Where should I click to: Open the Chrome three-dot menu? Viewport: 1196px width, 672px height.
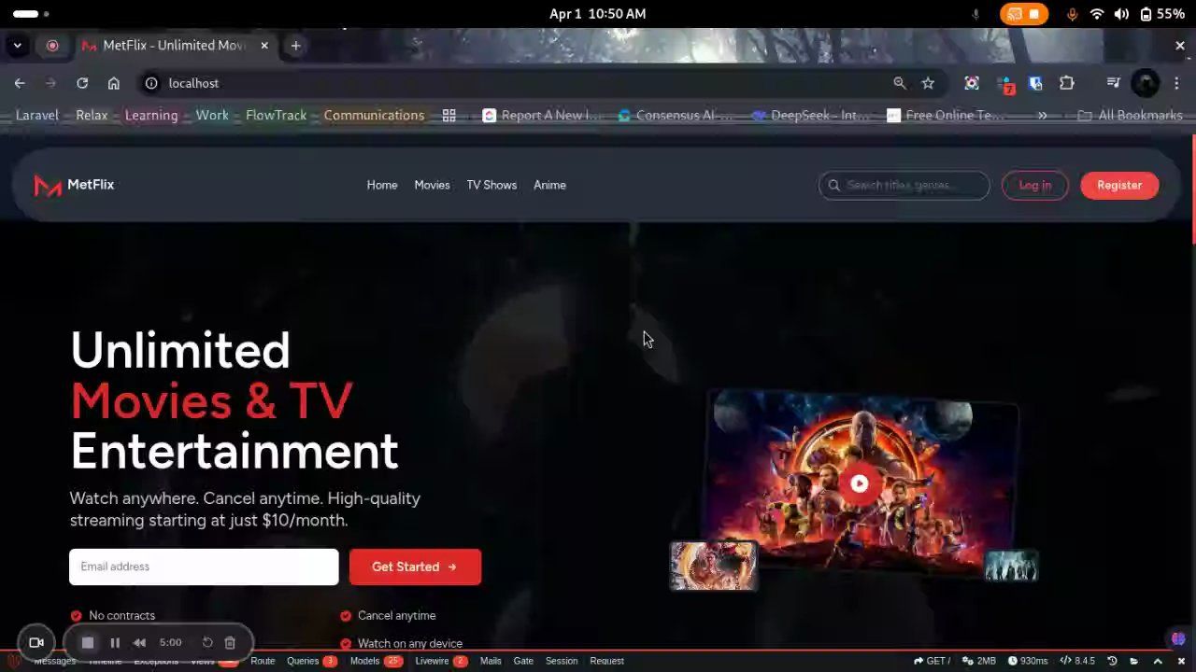(x=1175, y=83)
